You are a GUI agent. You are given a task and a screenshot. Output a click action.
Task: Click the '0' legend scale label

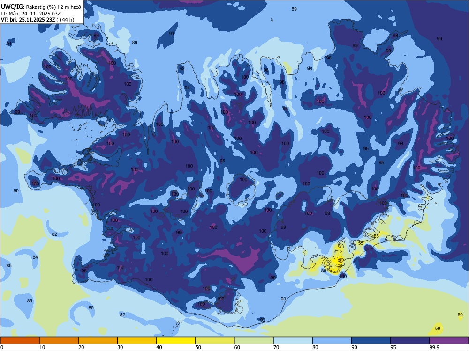(x=2, y=347)
